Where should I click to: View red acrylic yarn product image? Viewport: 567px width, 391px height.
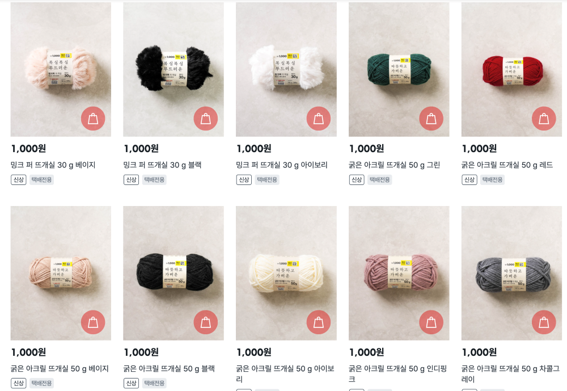pos(511,69)
